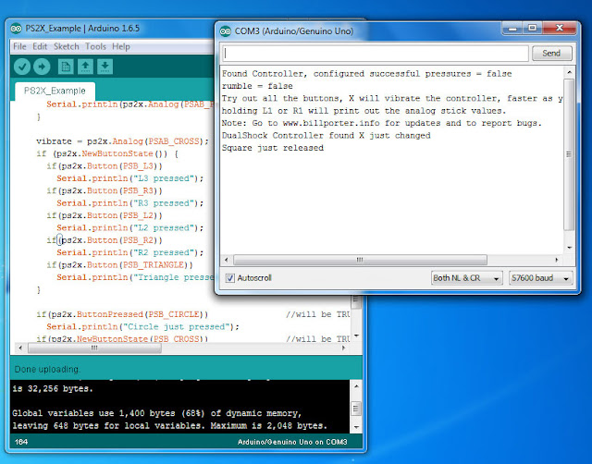Click code line if (ps2x.NewButtonState()) {
592x464 pixels.
point(107,154)
